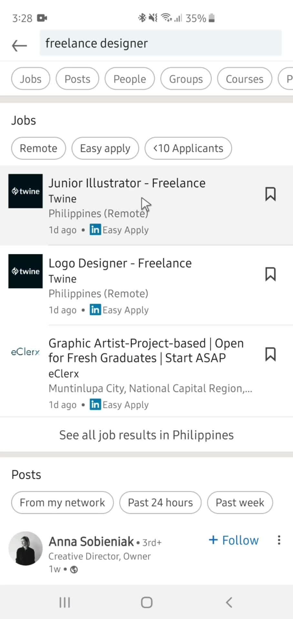293x619 pixels.
Task: Open Anna Sobieniak's profile photo
Action: pos(25,548)
